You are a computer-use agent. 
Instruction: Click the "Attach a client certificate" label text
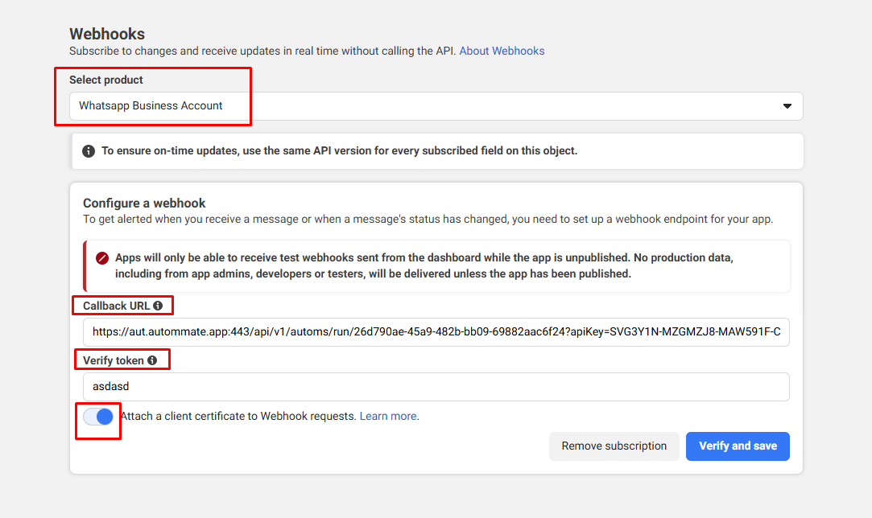238,416
